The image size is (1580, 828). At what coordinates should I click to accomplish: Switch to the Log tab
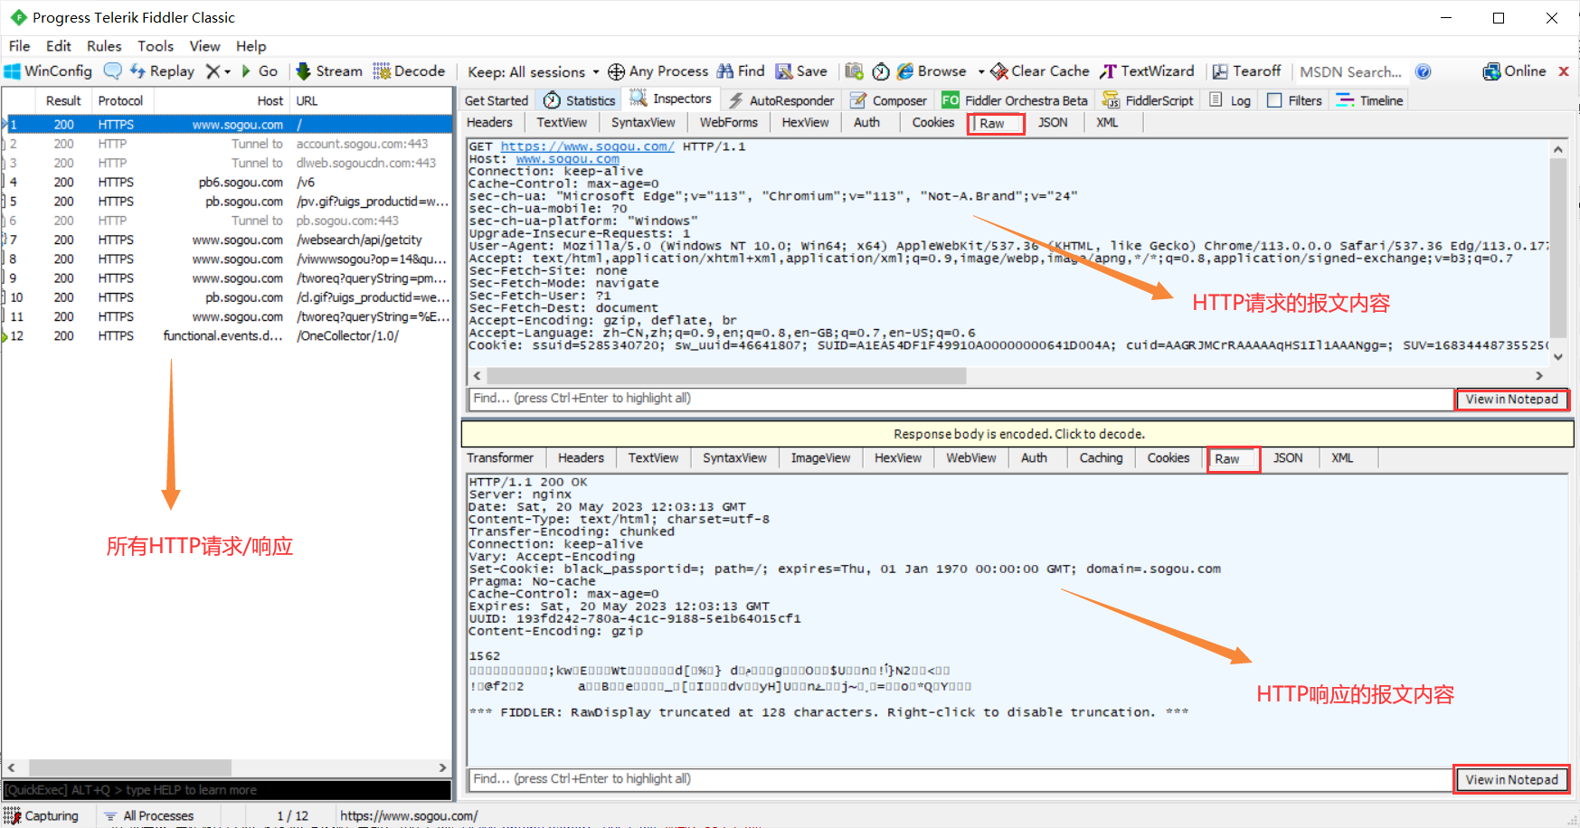[x=1231, y=100]
